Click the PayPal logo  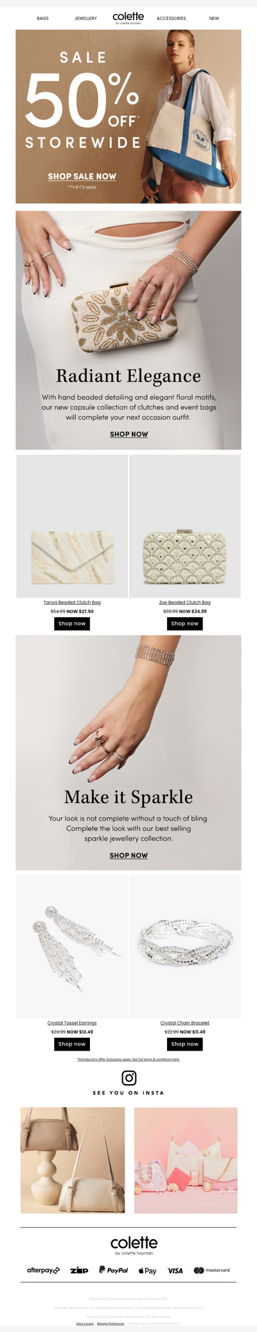[x=113, y=1270]
